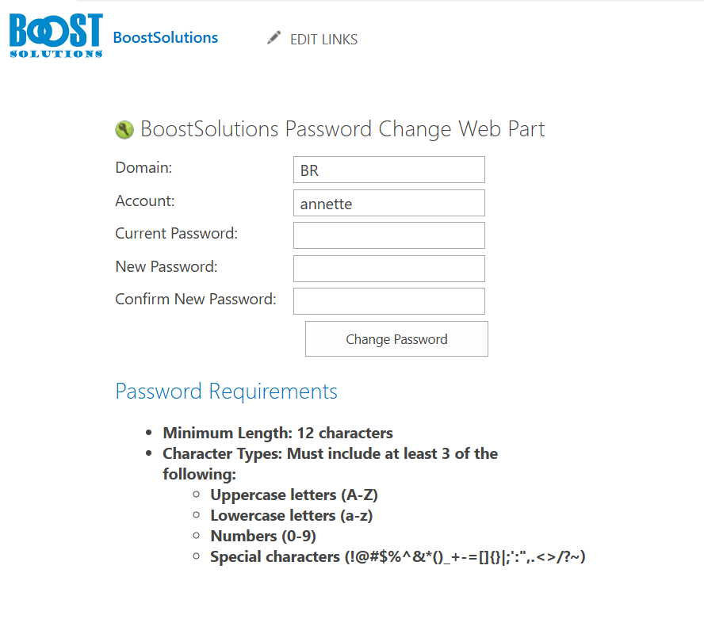Click the Minimum Length 12 characters item

[x=277, y=433]
